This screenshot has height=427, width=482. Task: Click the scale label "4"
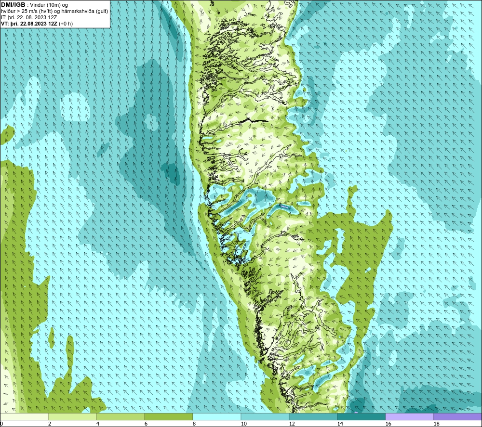[98, 424]
